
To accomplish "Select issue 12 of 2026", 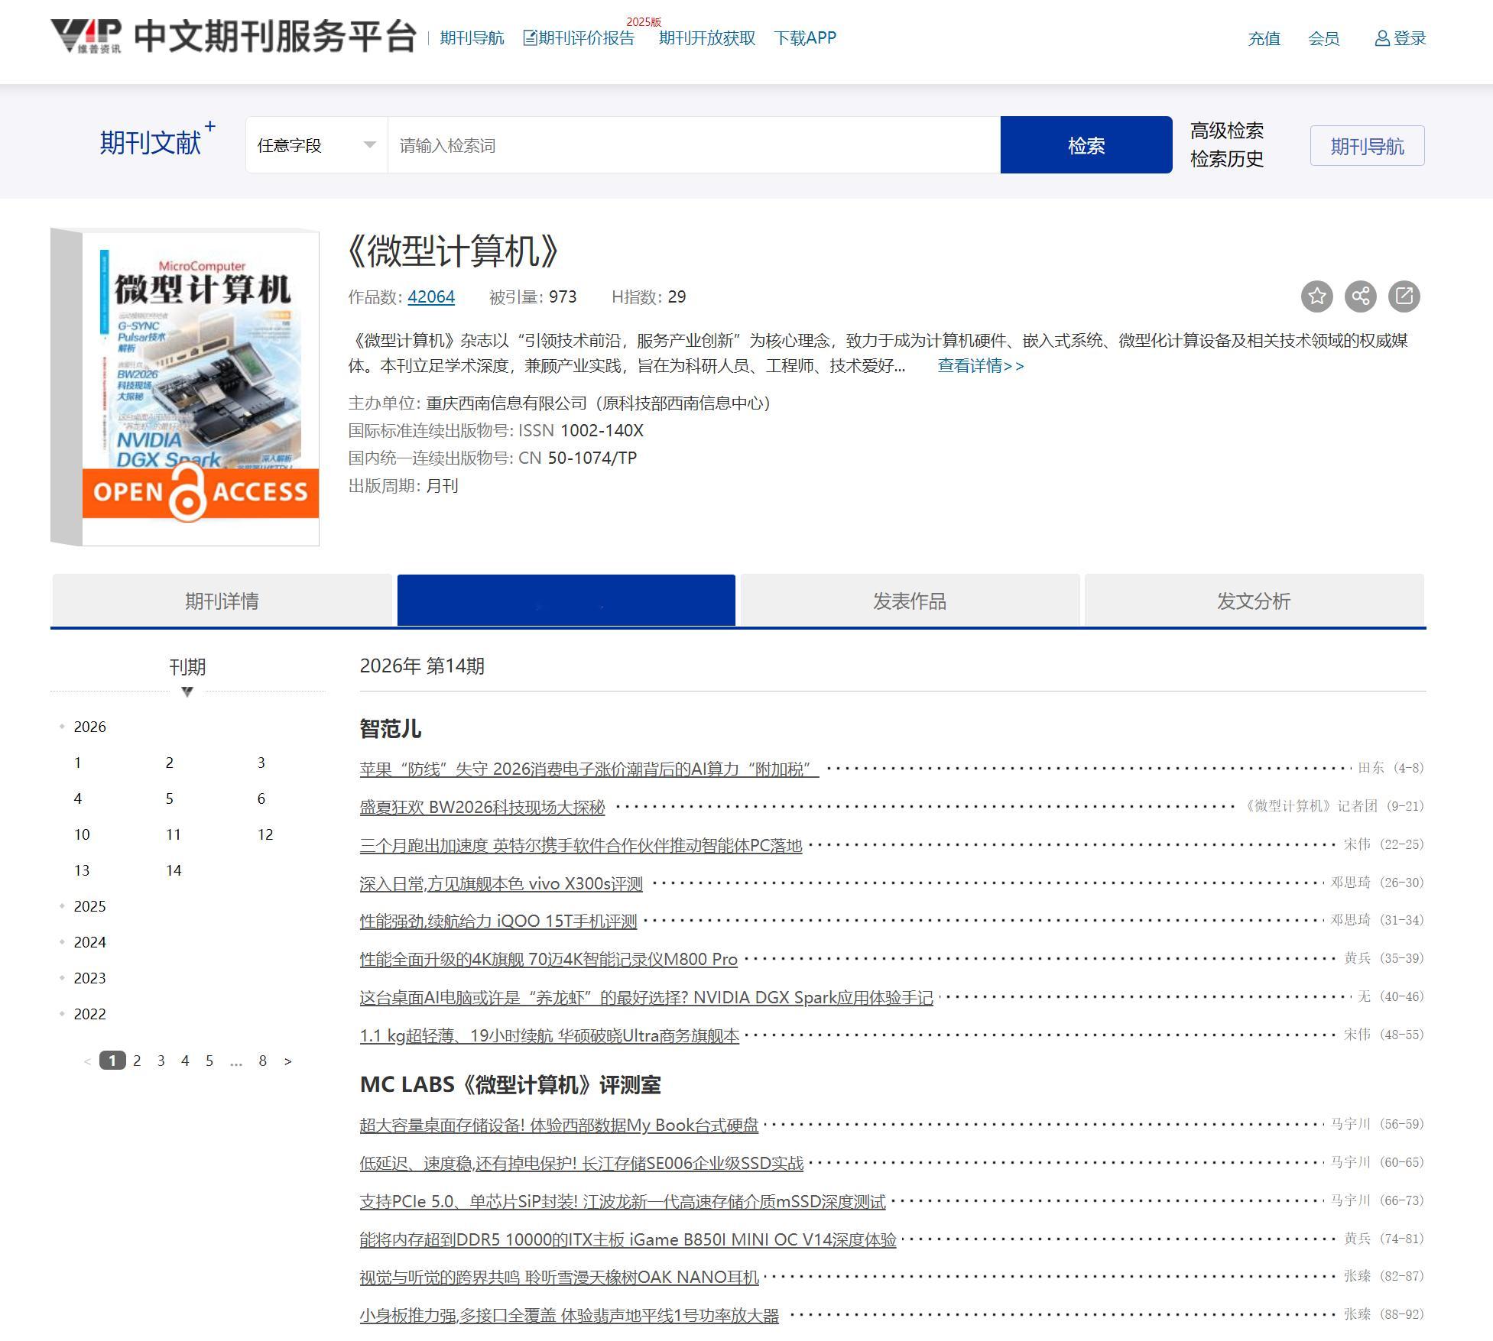I will tap(265, 834).
